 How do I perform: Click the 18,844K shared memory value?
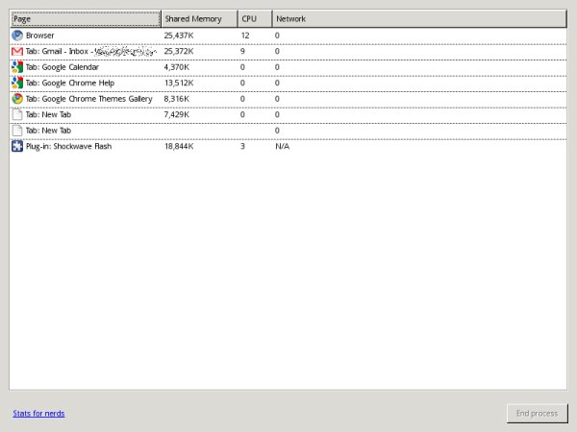(179, 146)
